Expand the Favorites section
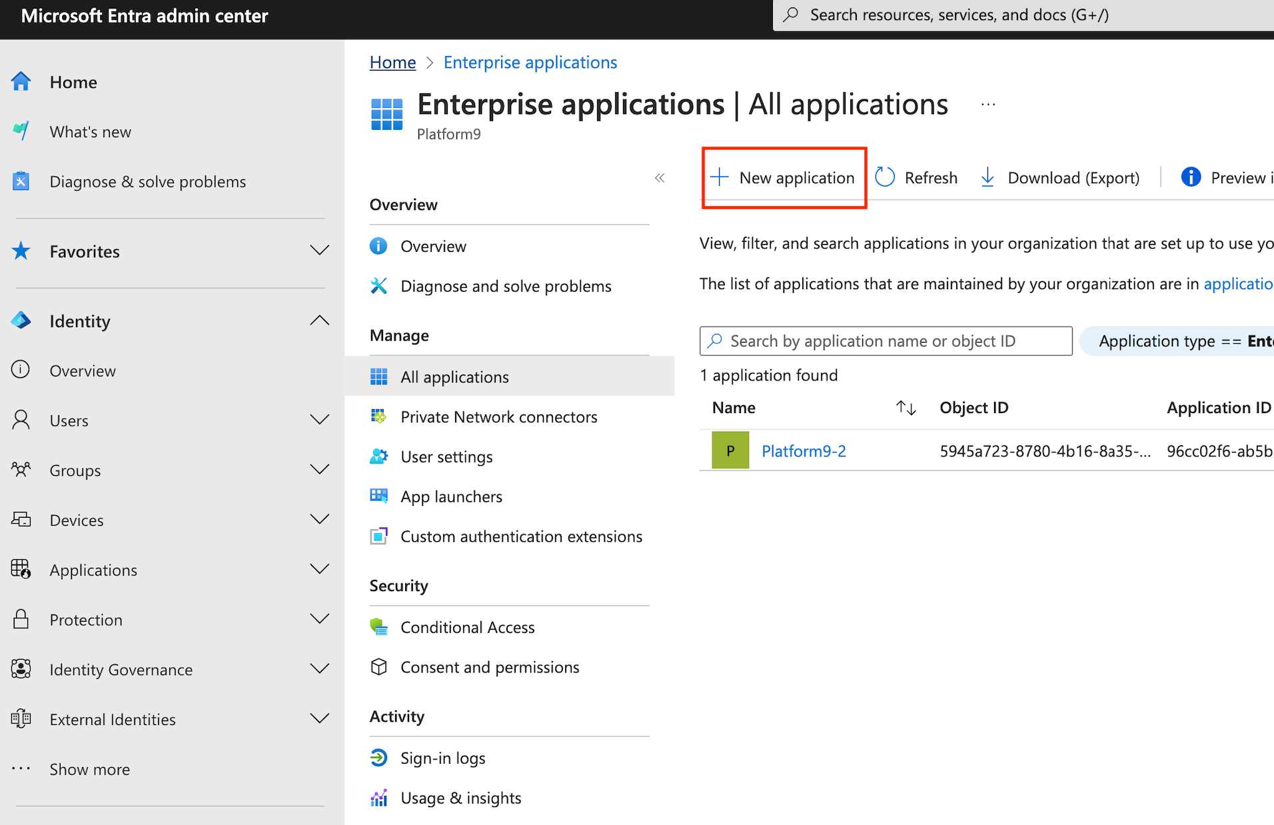 320,251
